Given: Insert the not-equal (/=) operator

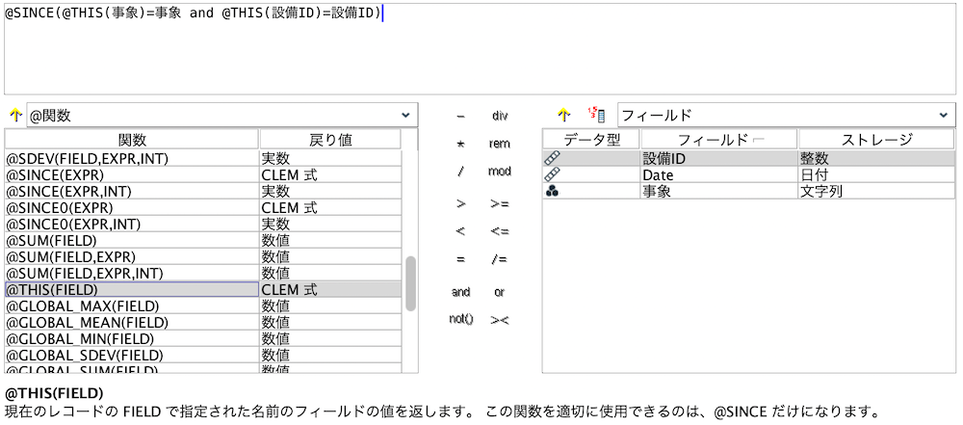Looking at the screenshot, I should (499, 259).
